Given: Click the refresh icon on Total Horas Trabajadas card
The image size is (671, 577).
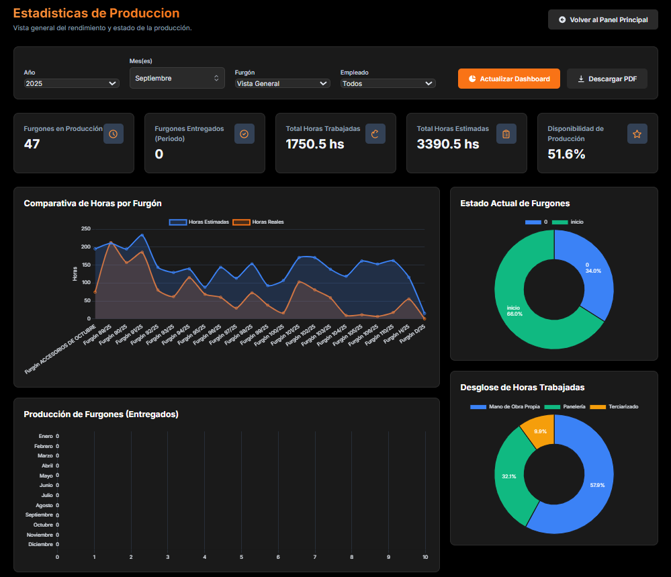Looking at the screenshot, I should coord(375,134).
